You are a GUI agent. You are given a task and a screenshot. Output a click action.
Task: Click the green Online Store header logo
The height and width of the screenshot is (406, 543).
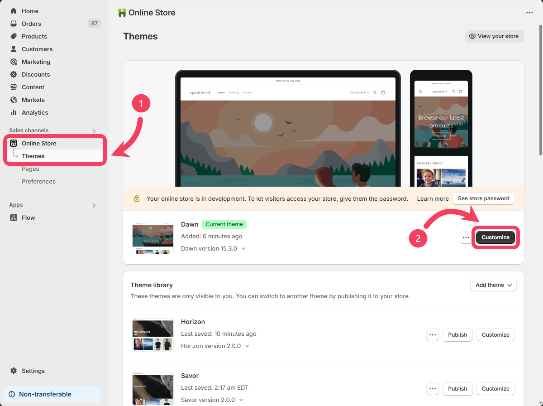click(122, 13)
